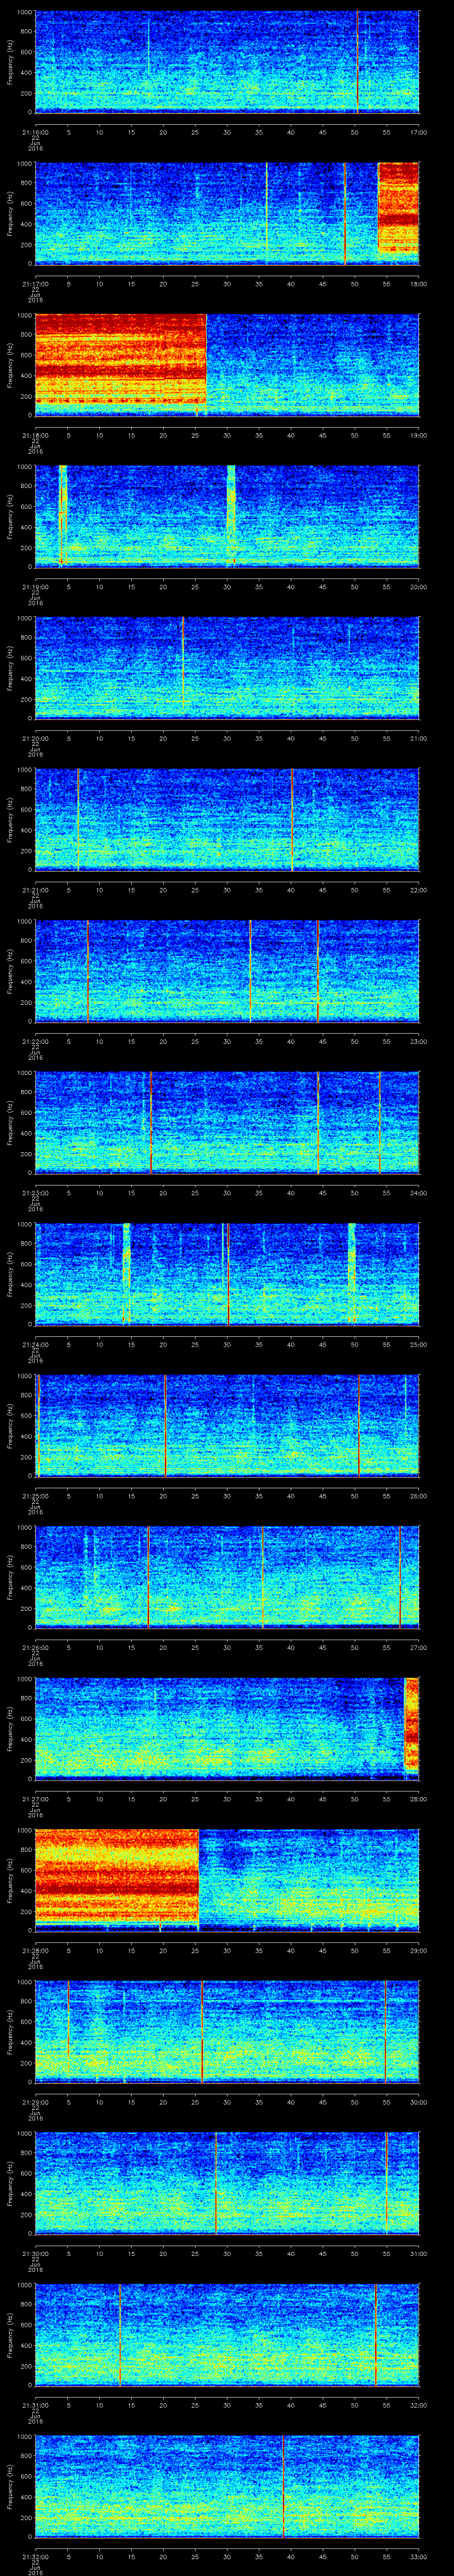Click the 21:29:00 start time label
Screen dimensions: 454x2576
(x=35, y=2102)
